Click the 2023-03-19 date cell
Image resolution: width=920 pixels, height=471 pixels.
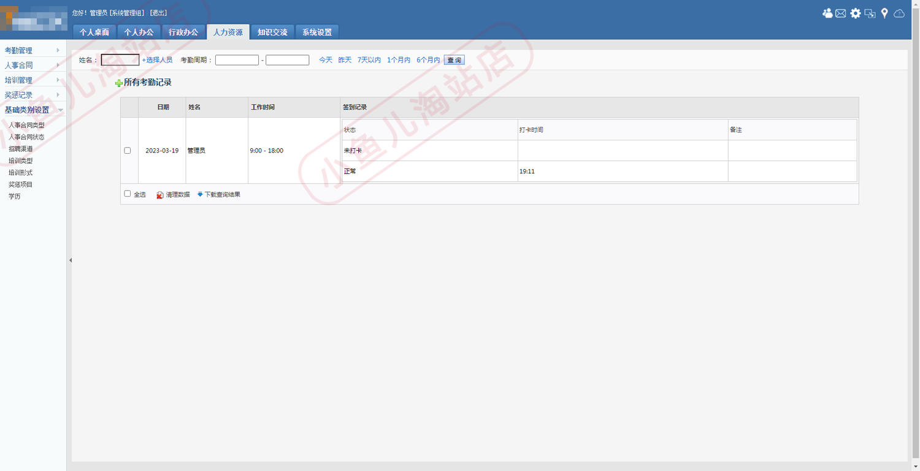click(x=162, y=151)
